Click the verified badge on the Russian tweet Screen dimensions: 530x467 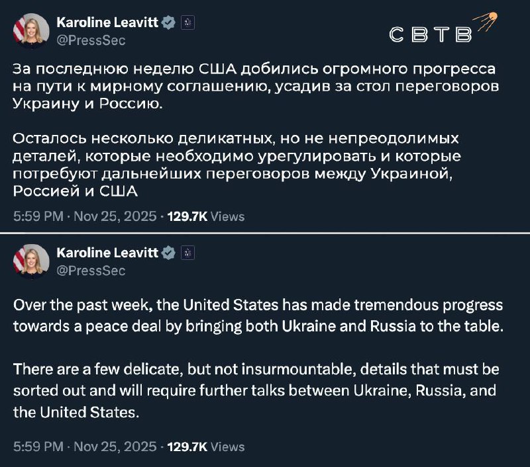tap(169, 22)
